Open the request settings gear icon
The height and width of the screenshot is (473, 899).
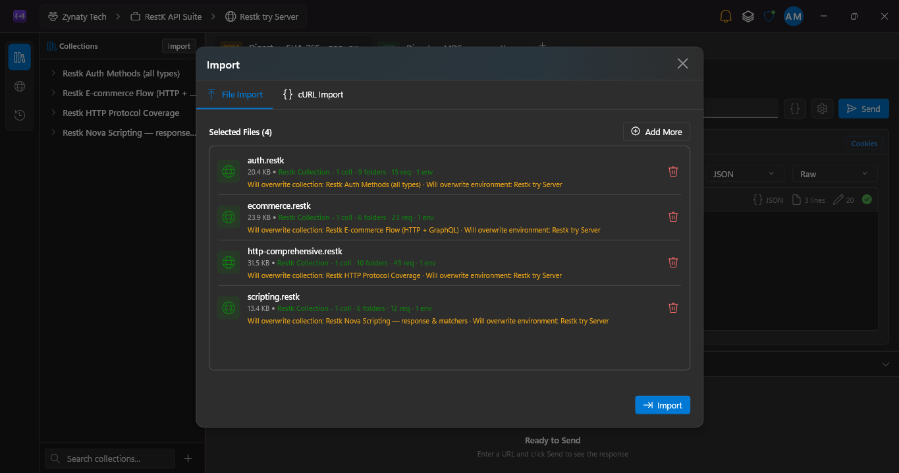[822, 109]
